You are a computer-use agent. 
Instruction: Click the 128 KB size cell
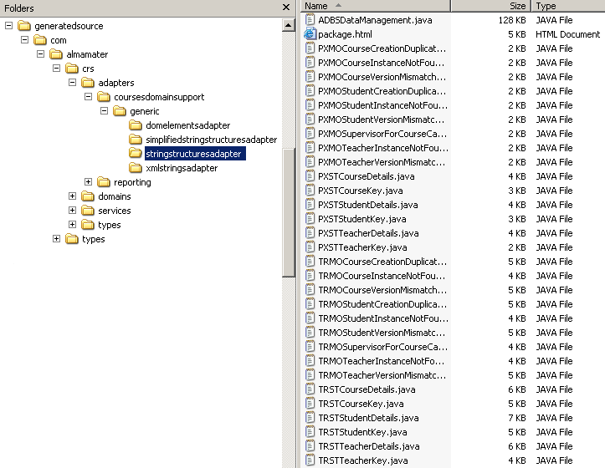tap(512, 20)
